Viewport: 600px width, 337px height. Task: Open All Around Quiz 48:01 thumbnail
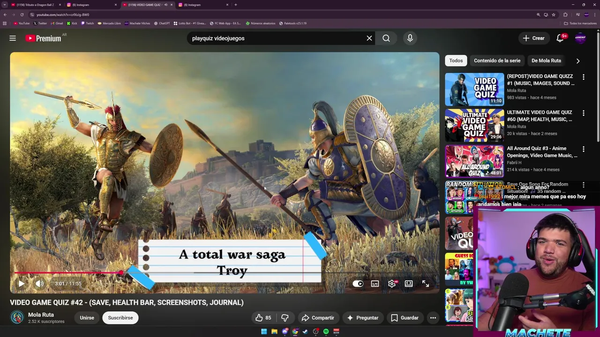pyautogui.click(x=474, y=161)
